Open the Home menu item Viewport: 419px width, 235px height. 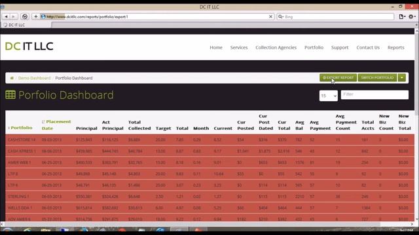point(216,48)
